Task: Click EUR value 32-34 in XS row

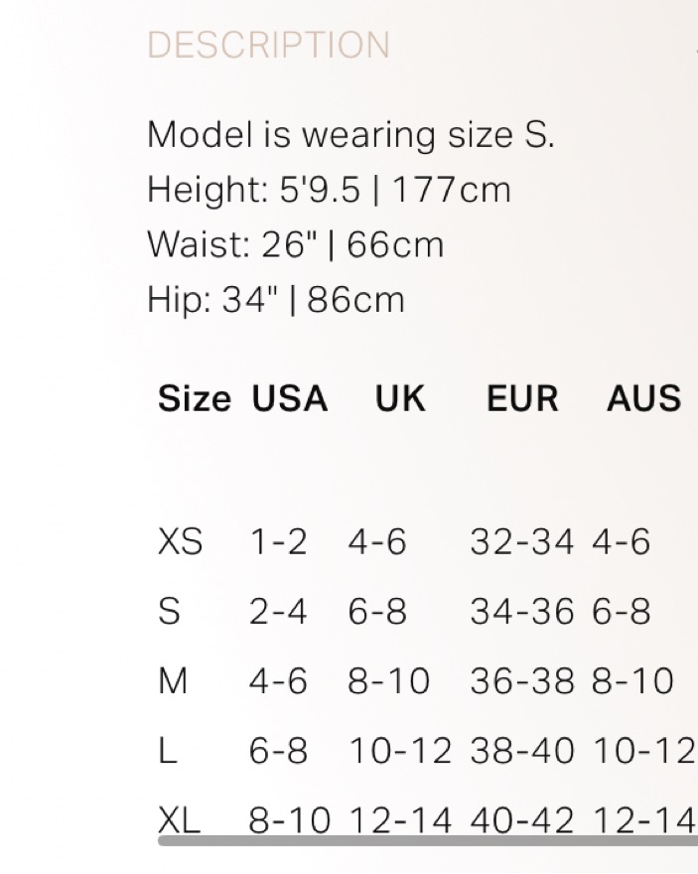Action: click(521, 542)
